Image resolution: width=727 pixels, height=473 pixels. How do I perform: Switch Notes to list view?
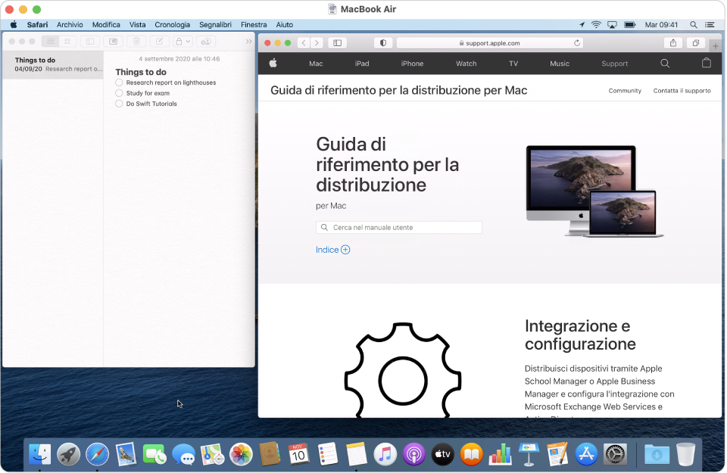(x=50, y=42)
